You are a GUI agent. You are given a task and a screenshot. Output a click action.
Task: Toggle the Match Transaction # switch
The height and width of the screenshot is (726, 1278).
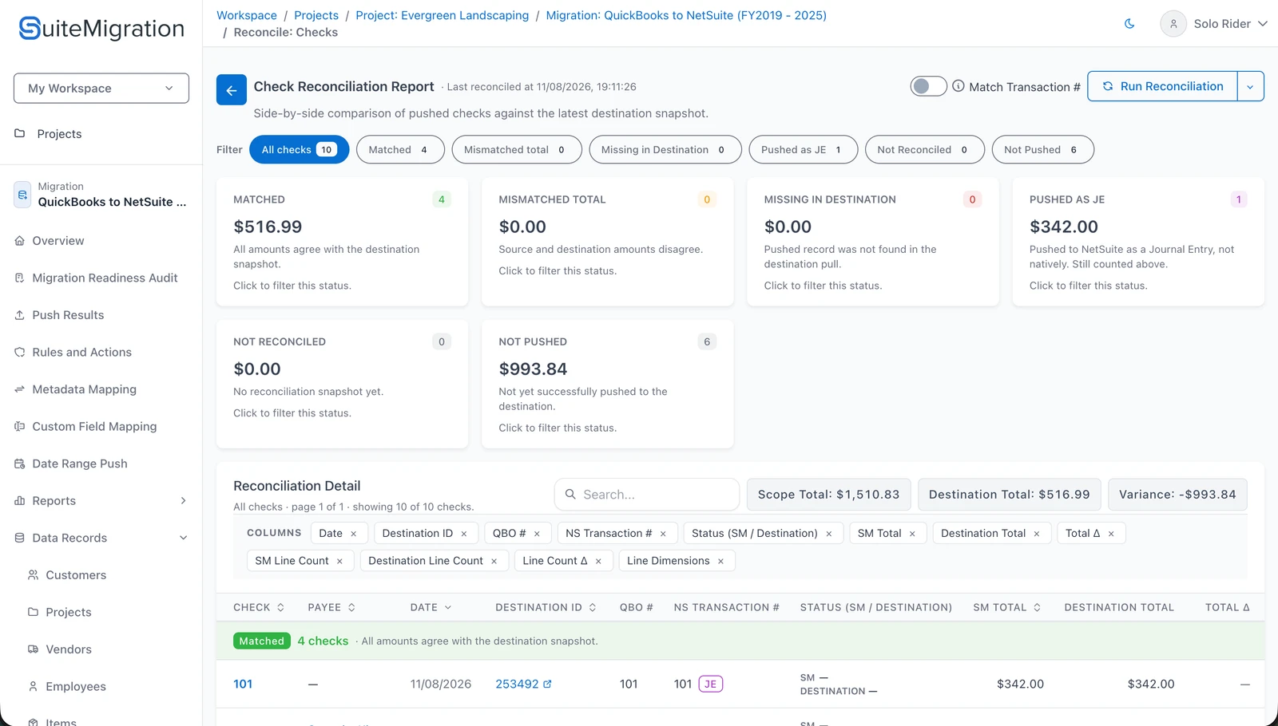[x=928, y=86]
